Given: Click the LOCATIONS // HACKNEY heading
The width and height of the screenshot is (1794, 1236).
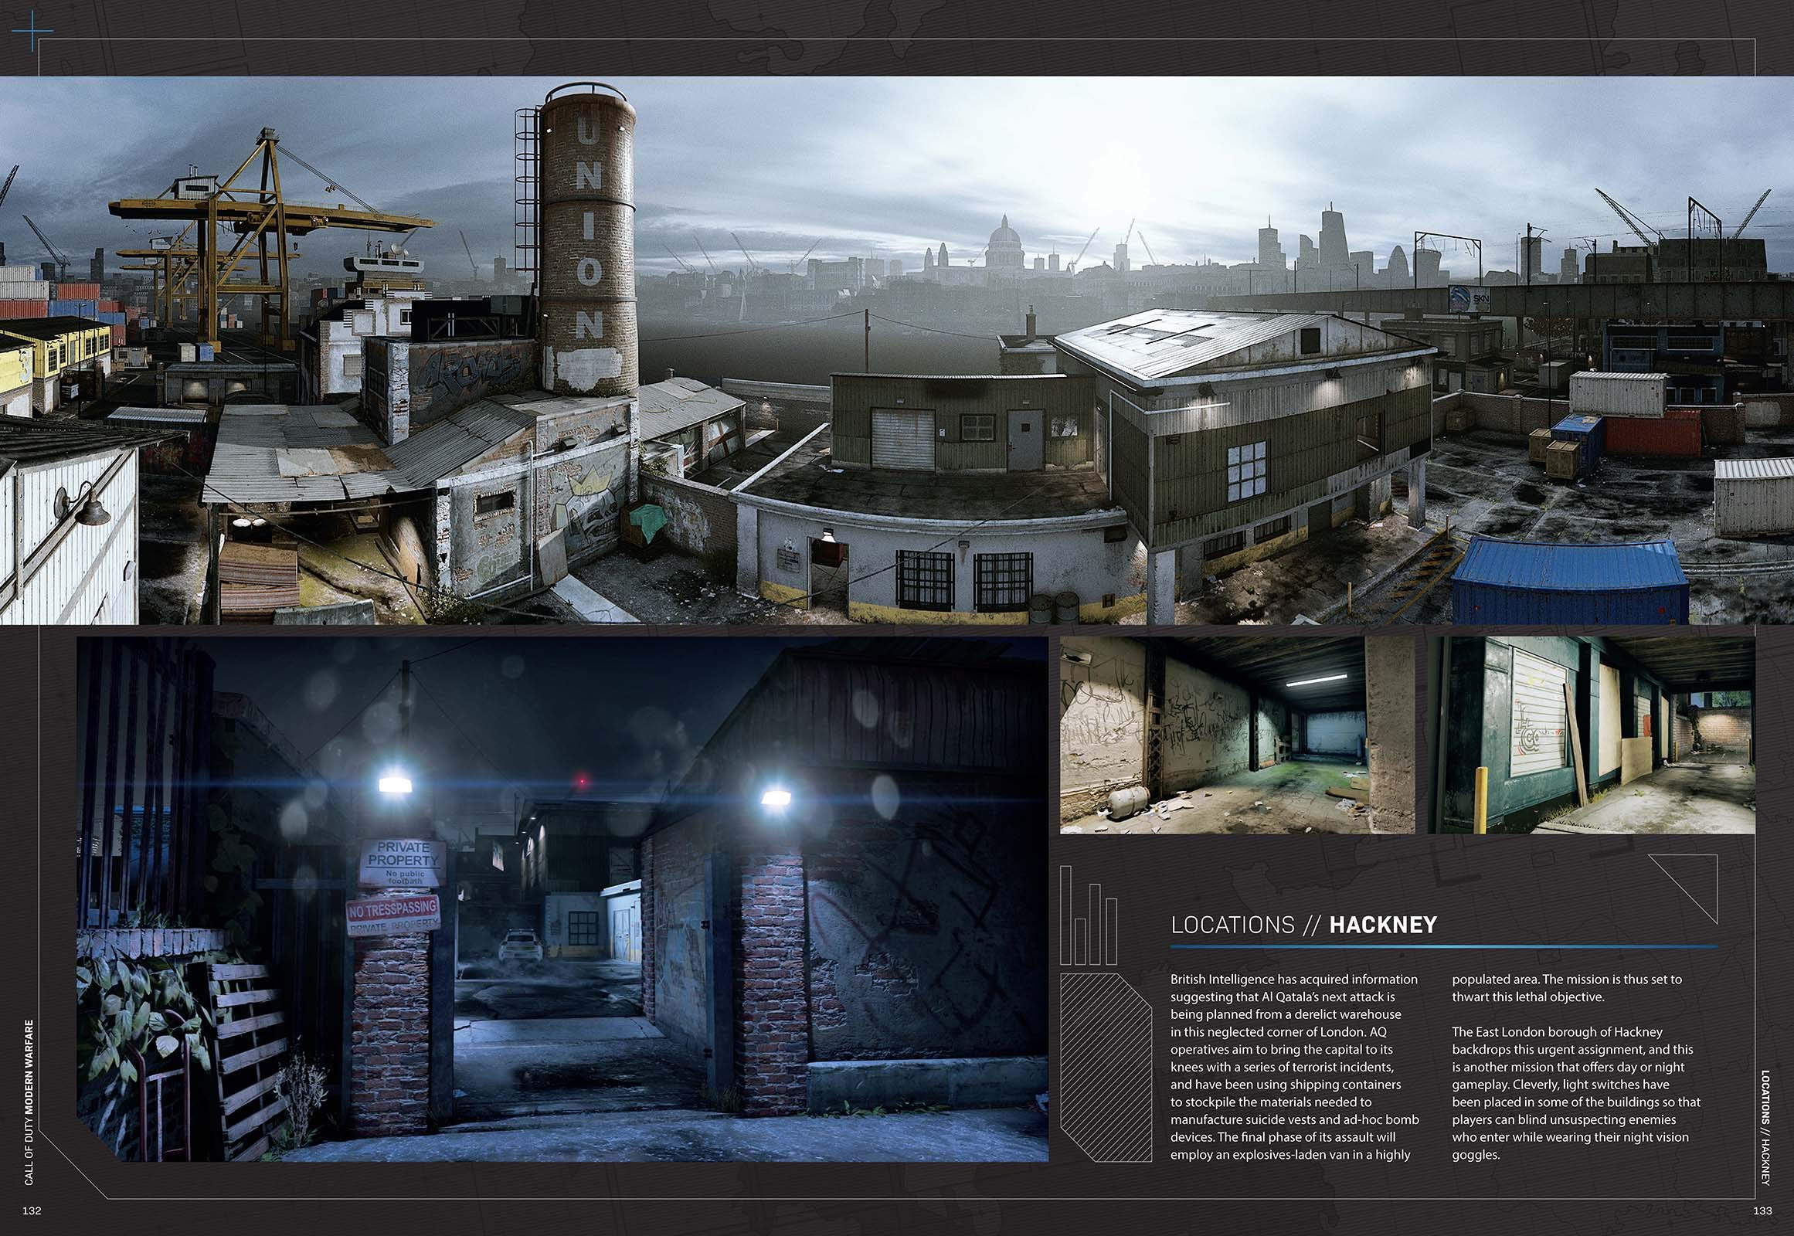Looking at the screenshot, I should click(1303, 925).
